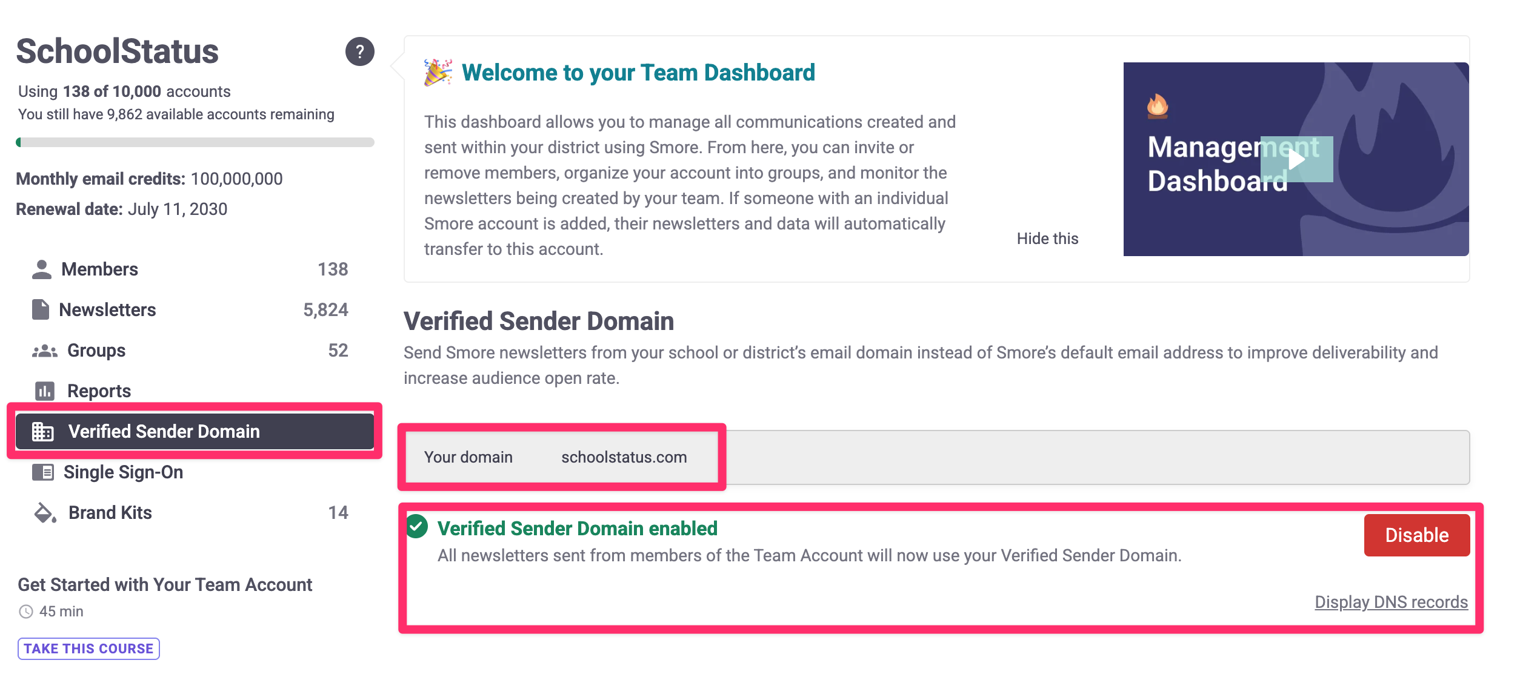Click the Groups people icon

coord(44,351)
